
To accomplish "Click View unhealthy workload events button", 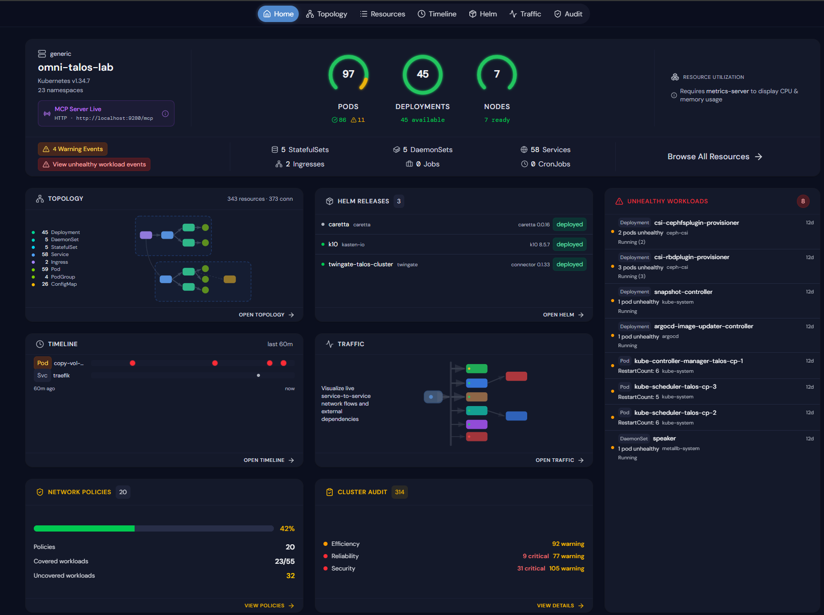I will pos(94,164).
